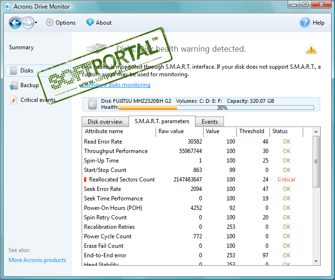Select the Power-On Hours (POH) row

click(x=197, y=208)
